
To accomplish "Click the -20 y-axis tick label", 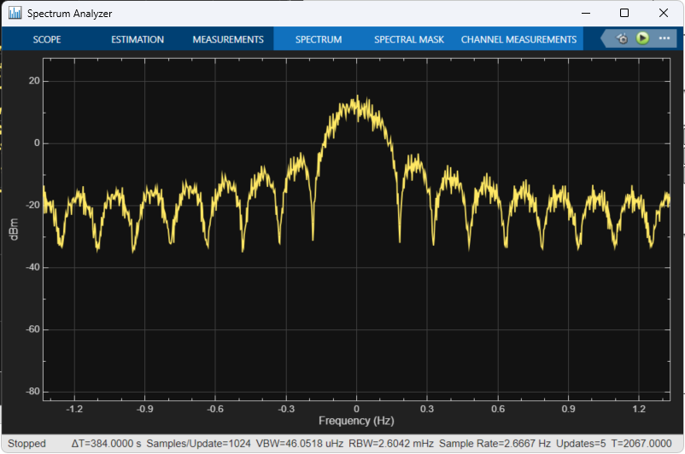I will (32, 205).
